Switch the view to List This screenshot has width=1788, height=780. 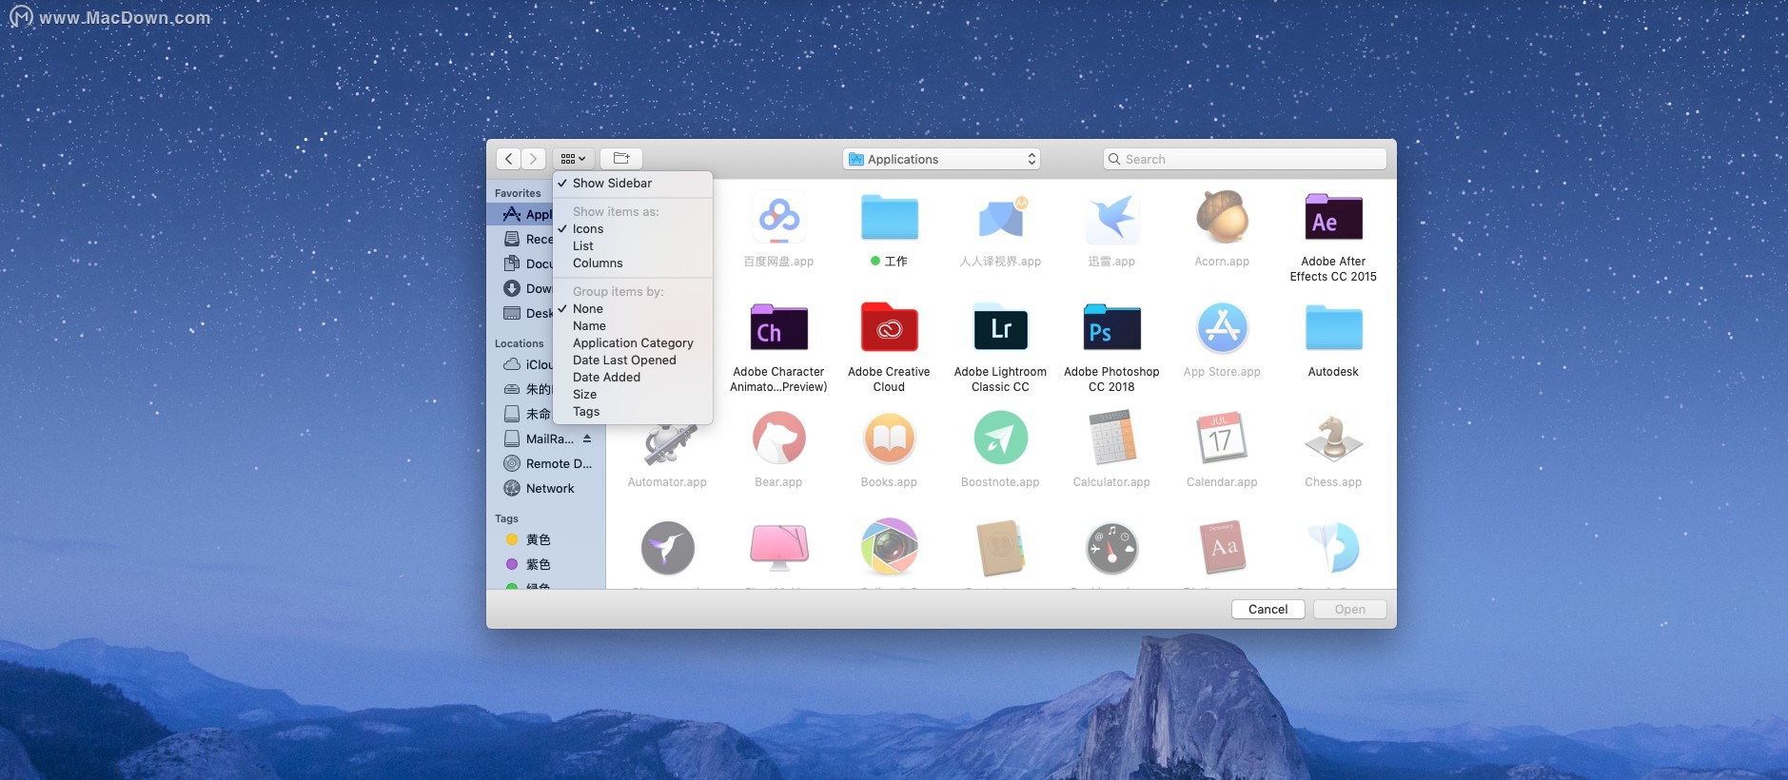click(x=583, y=246)
